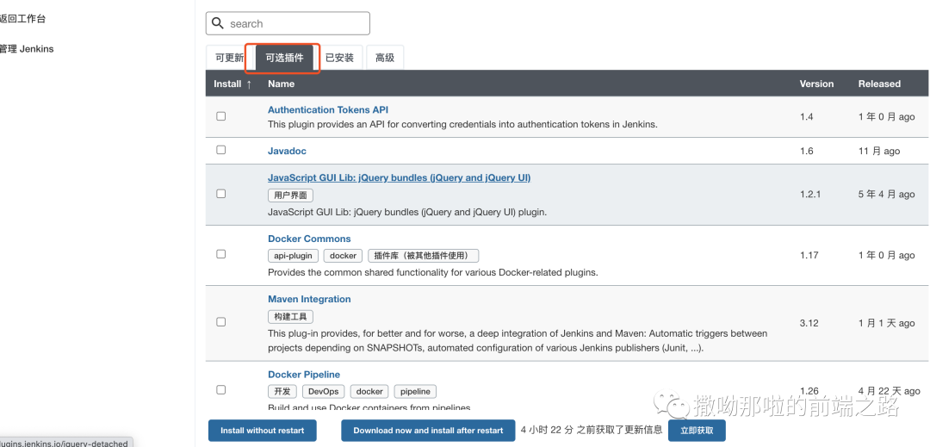Click the 1 月 1 天 ago release date
This screenshot has height=447, width=930.
point(886,323)
